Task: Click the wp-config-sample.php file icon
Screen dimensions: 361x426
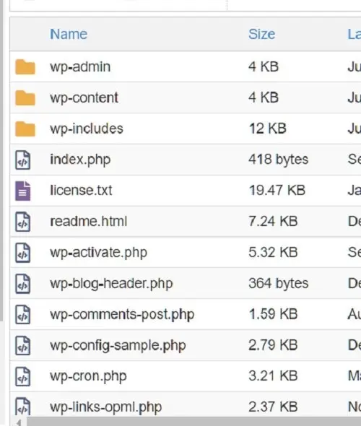Action: (22, 346)
